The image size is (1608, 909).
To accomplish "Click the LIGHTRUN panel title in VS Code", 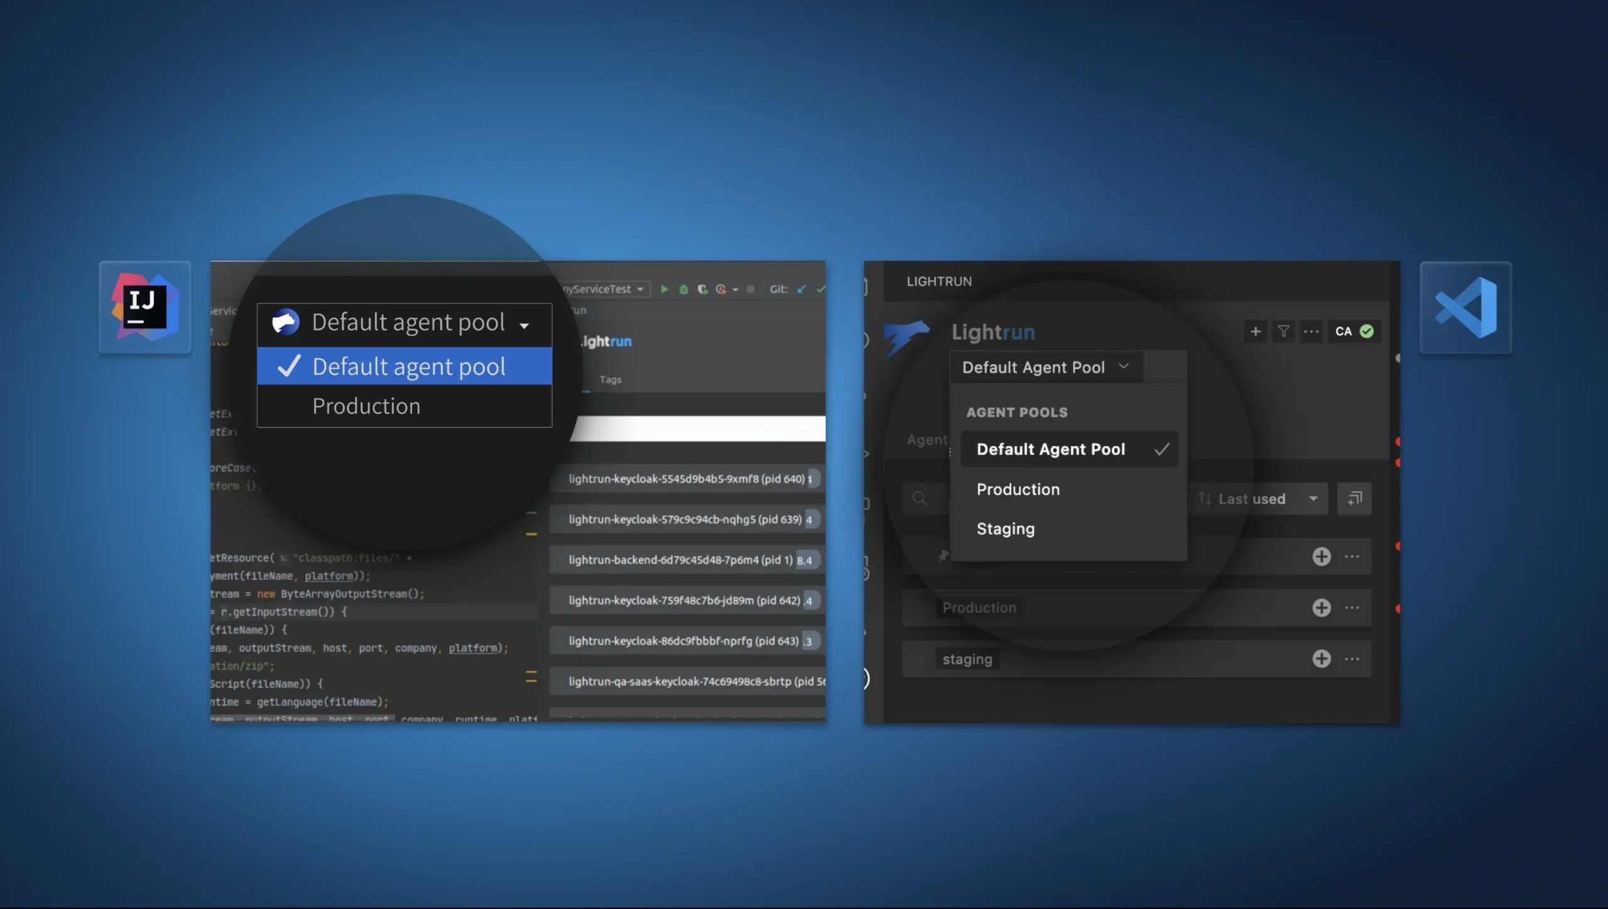I will (939, 281).
